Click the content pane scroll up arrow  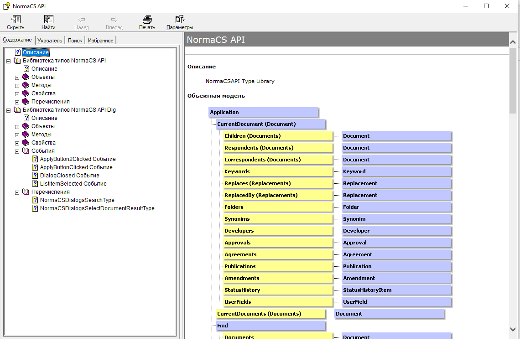coord(513,42)
